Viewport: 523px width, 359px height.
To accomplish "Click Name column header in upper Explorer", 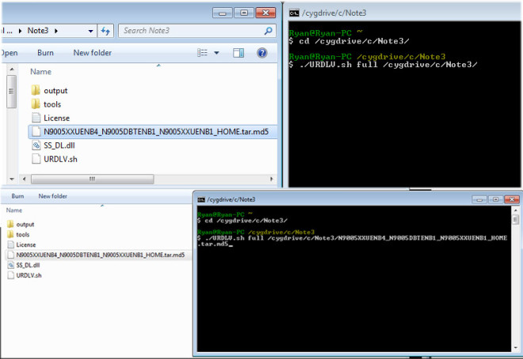I will (41, 71).
